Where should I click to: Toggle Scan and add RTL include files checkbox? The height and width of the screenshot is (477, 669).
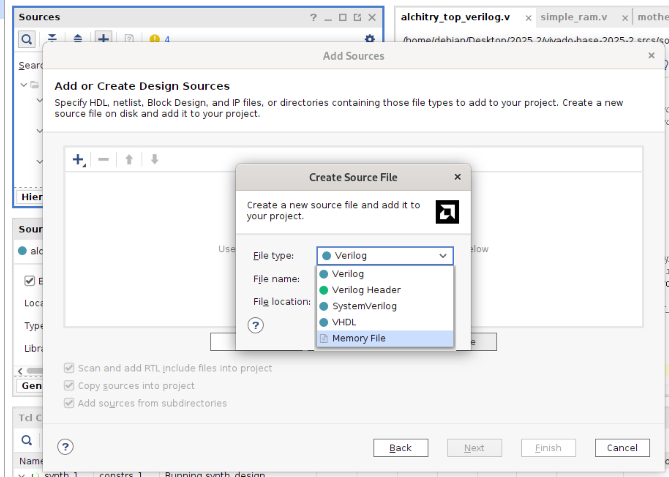coord(69,368)
